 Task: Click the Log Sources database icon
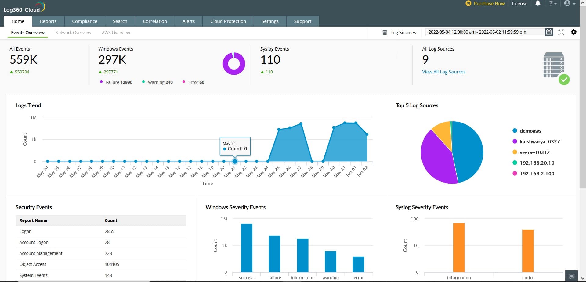pos(385,32)
